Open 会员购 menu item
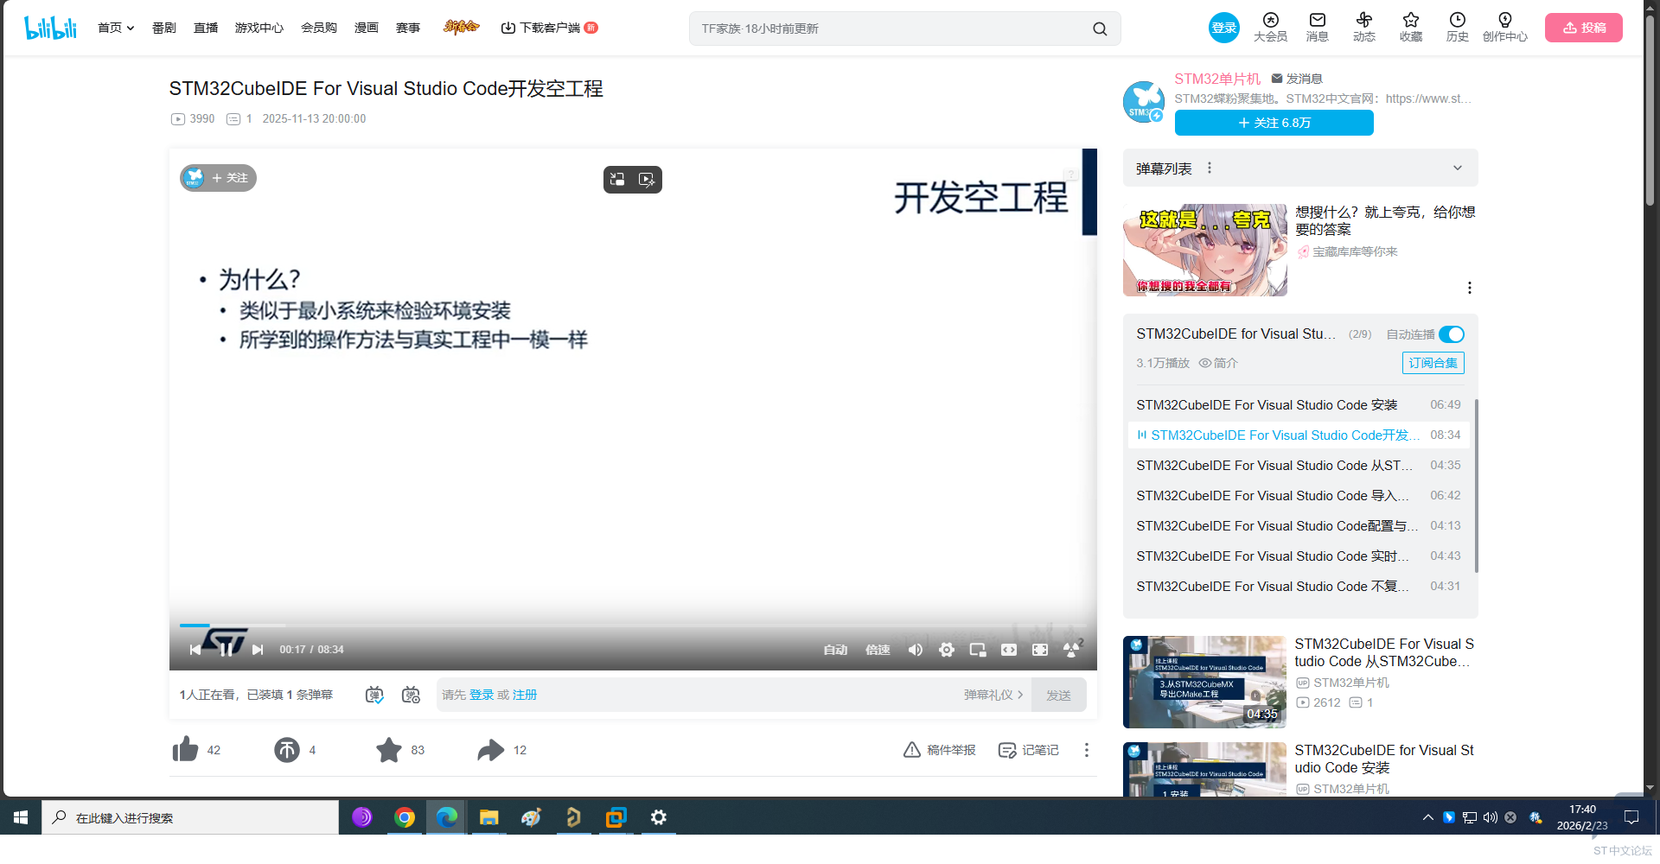The height and width of the screenshot is (864, 1660). click(x=319, y=28)
